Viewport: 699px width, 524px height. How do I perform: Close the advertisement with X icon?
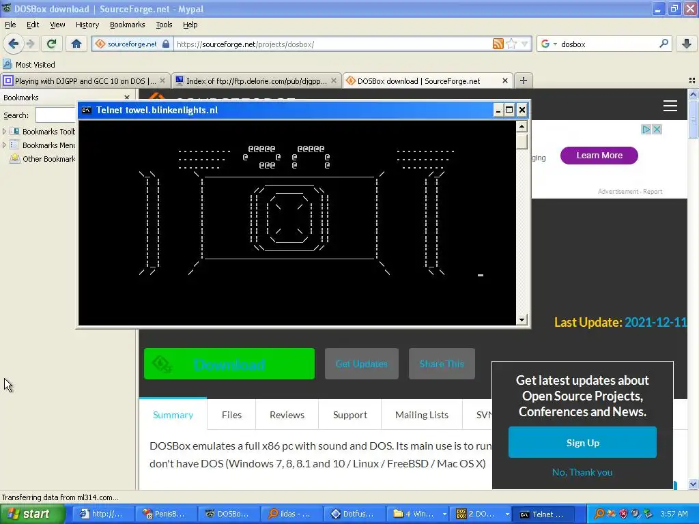tap(657, 129)
